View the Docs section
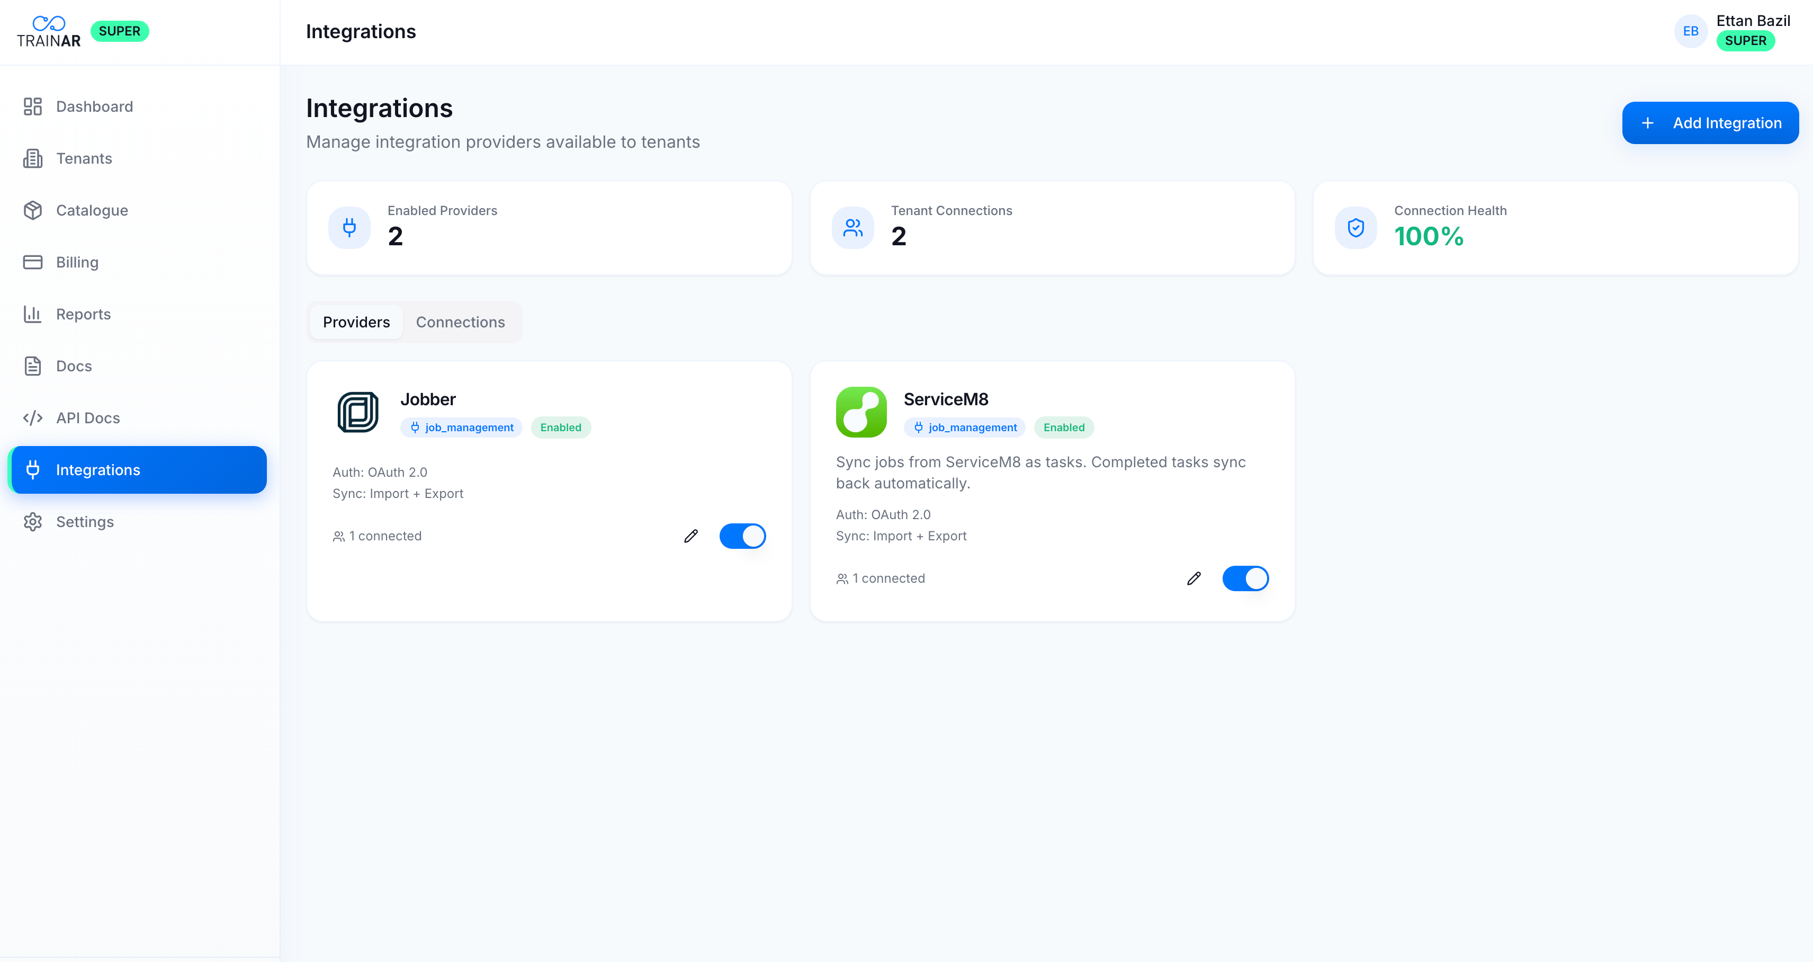1813x962 pixels. click(x=74, y=366)
